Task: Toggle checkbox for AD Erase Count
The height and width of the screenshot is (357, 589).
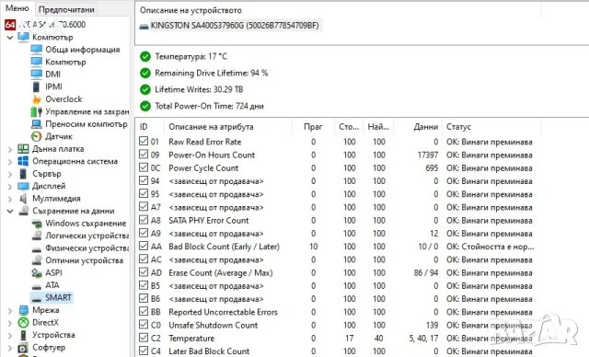Action: [x=144, y=272]
